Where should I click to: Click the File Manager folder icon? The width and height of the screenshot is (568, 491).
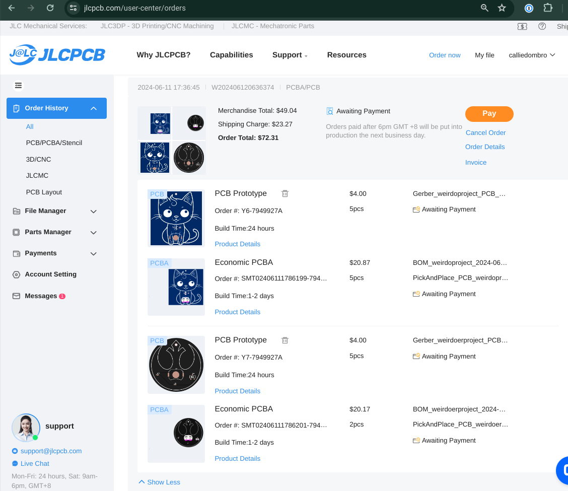click(x=16, y=211)
